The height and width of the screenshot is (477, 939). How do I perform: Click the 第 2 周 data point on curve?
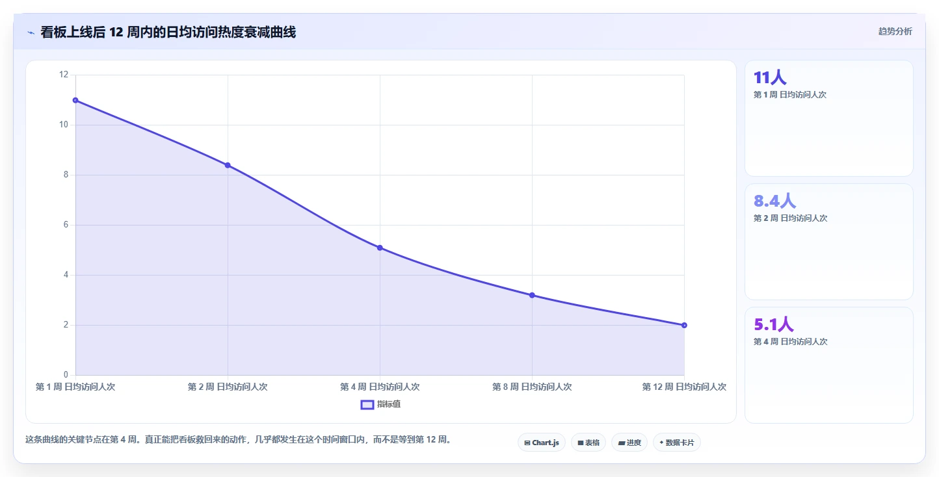228,165
